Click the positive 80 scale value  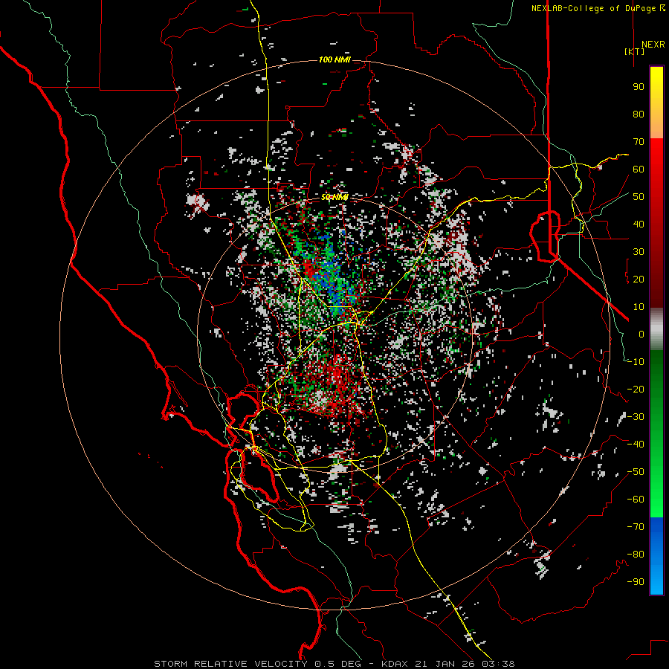(x=639, y=114)
